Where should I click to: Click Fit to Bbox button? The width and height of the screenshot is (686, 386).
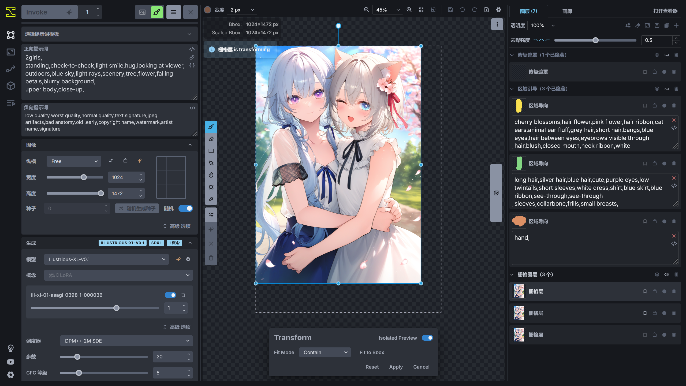pos(372,352)
